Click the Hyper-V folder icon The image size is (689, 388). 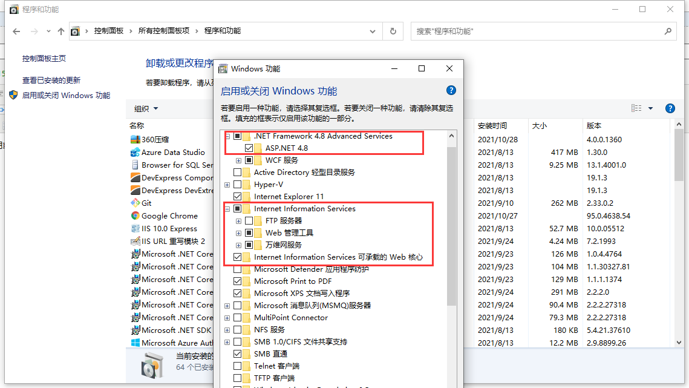[247, 185]
